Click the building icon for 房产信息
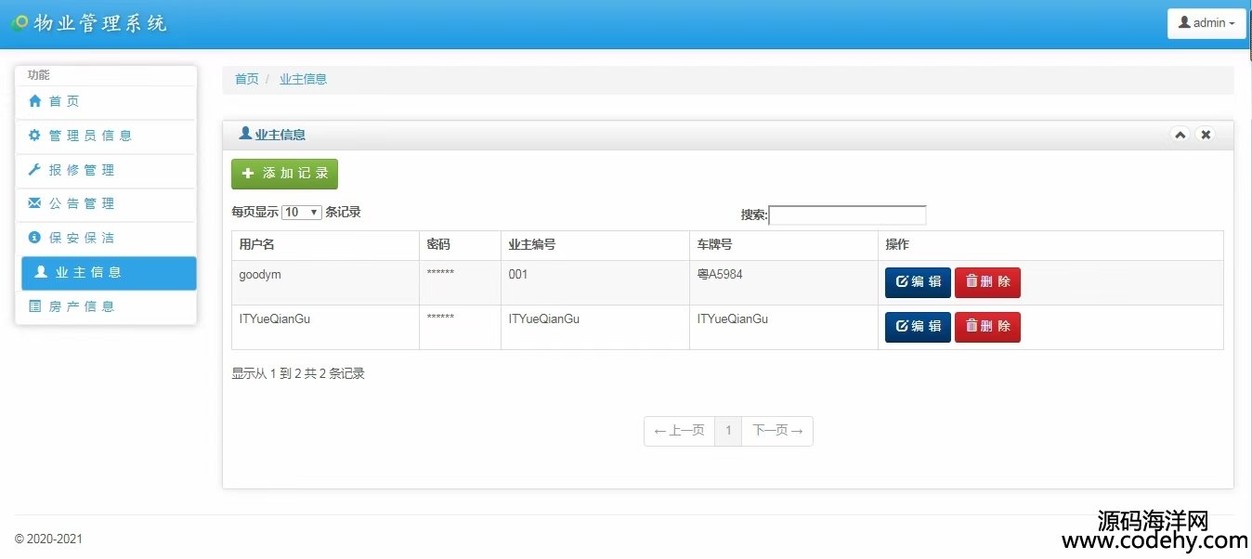1252x559 pixels. pyautogui.click(x=35, y=306)
